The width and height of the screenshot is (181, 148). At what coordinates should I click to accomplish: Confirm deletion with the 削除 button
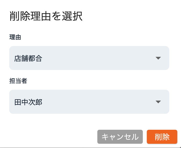tap(162, 137)
